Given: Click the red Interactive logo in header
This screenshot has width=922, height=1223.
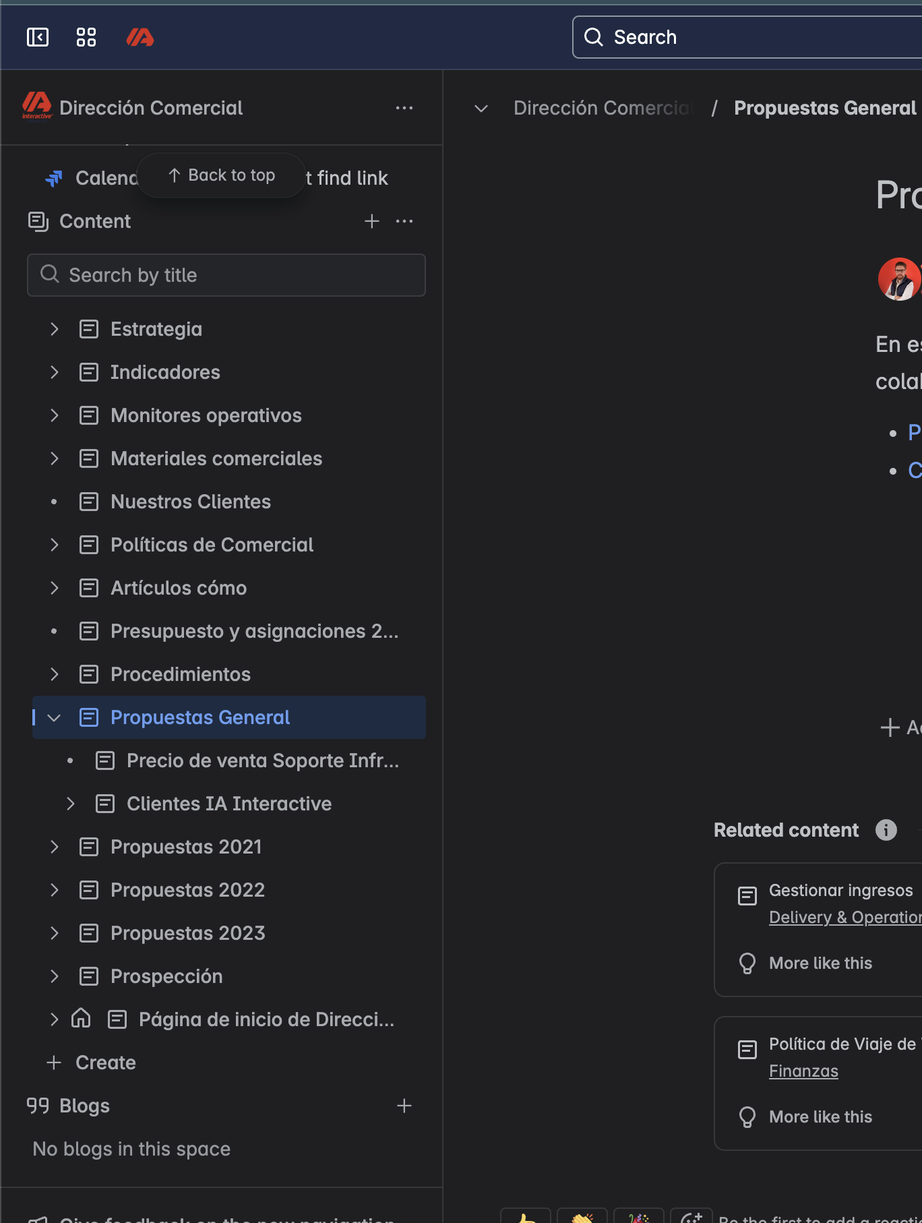Looking at the screenshot, I should coord(140,37).
